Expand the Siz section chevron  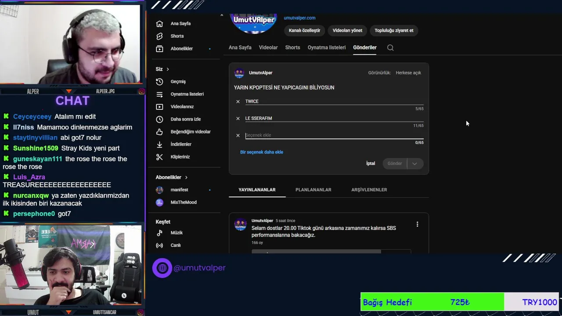click(167, 69)
